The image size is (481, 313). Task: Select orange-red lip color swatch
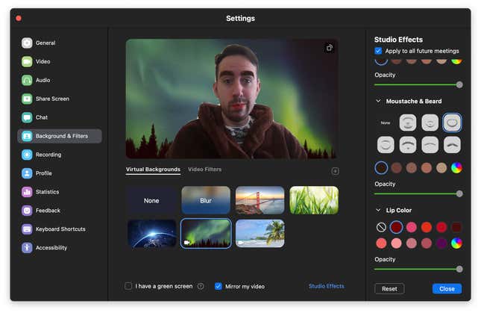point(427,227)
